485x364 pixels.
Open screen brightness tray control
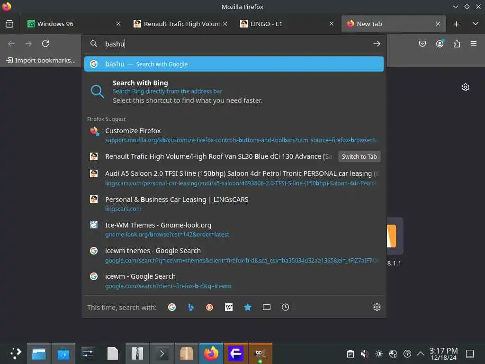coord(378,354)
